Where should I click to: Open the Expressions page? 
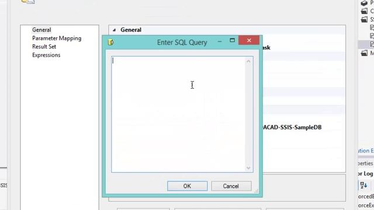(x=46, y=55)
